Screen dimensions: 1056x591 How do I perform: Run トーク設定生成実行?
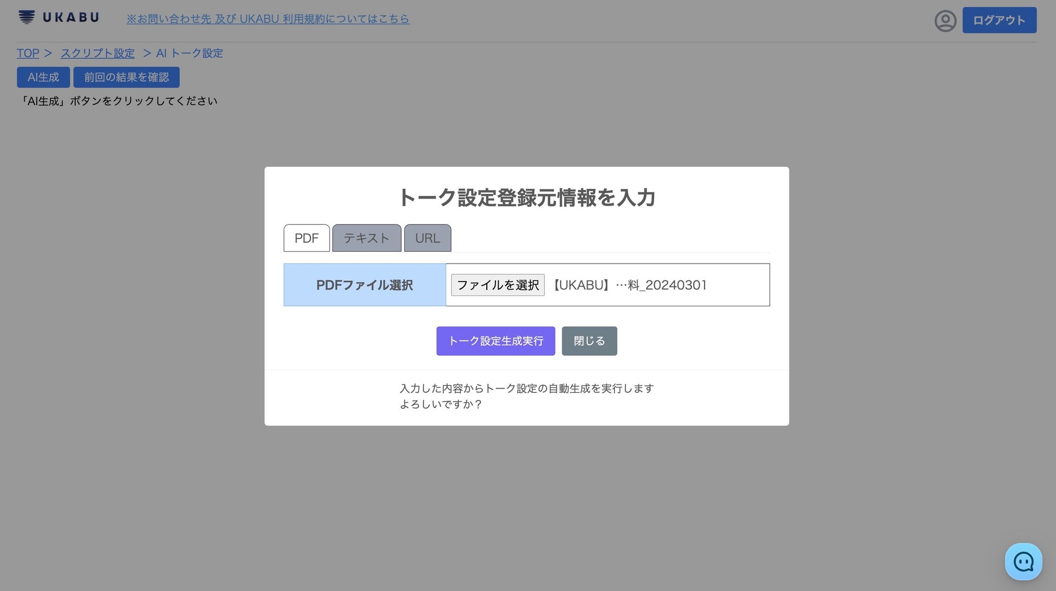496,341
